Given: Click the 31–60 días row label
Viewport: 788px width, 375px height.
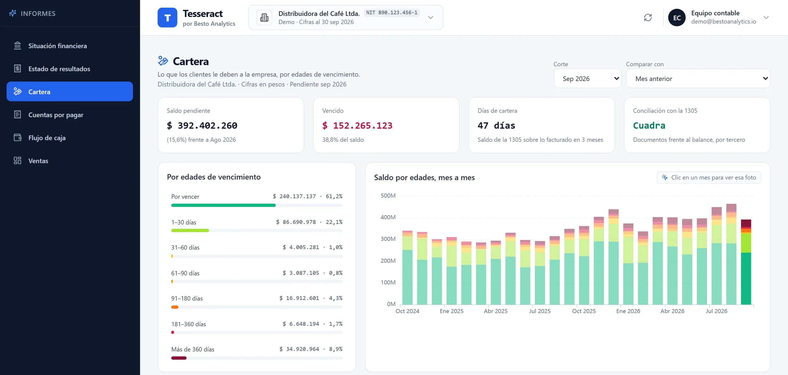Looking at the screenshot, I should 185,247.
